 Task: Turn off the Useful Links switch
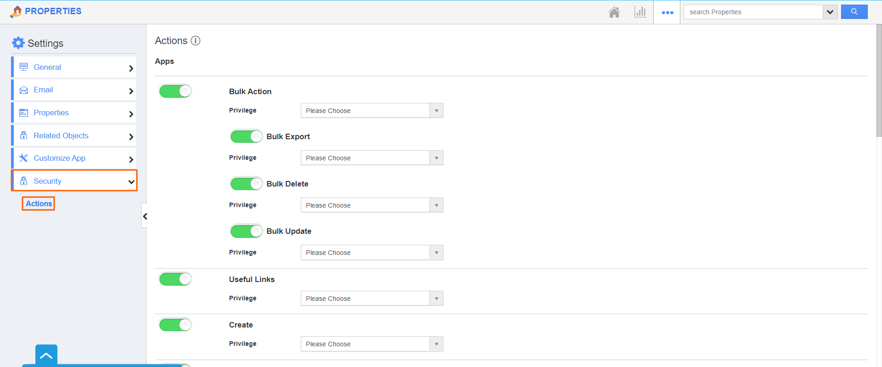coord(175,279)
